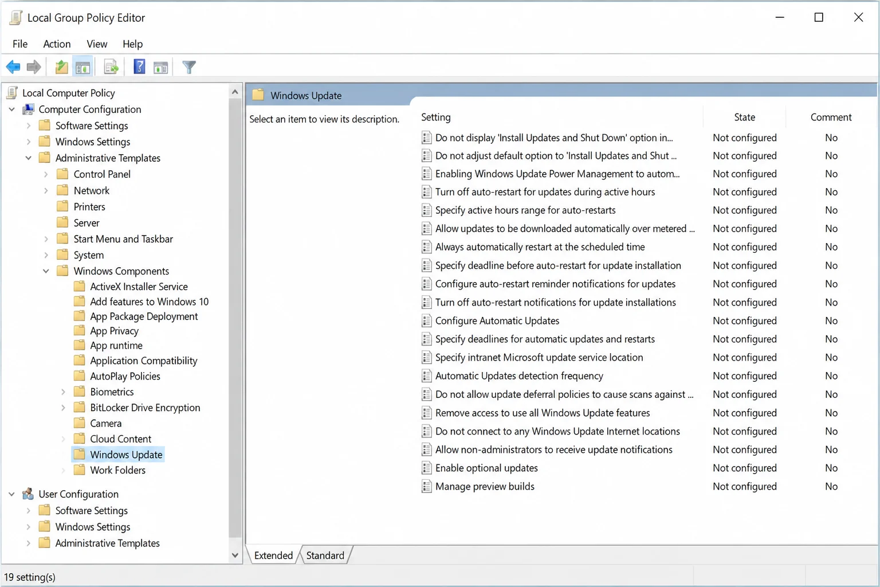Click tree pane scrollbar down arrow

(x=235, y=555)
